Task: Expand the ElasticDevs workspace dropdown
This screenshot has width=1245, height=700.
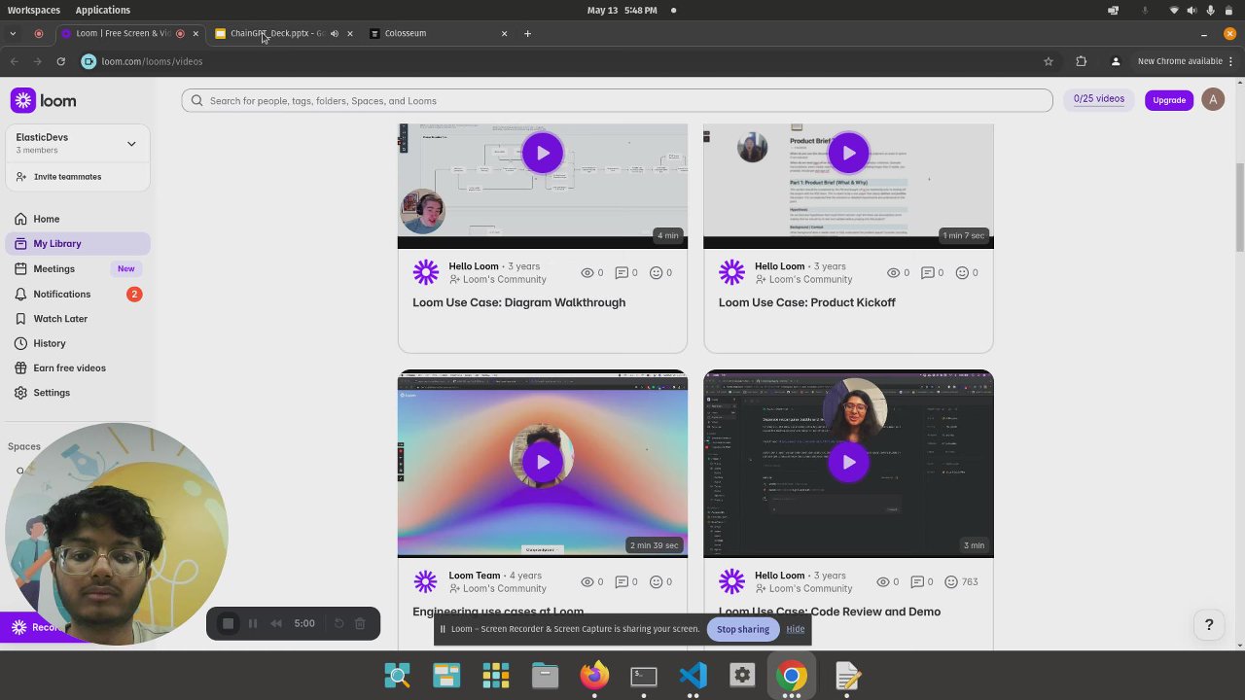Action: click(x=131, y=144)
